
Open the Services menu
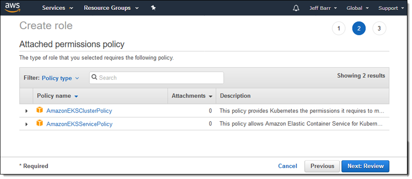(58, 8)
